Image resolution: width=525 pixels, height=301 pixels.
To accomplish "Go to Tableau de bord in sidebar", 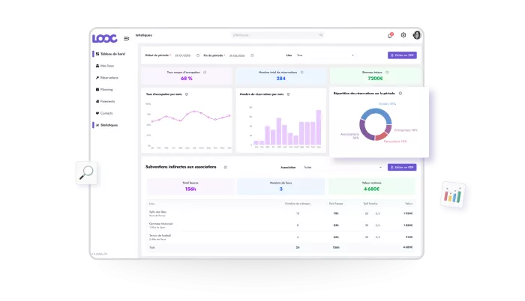I will click(110, 54).
